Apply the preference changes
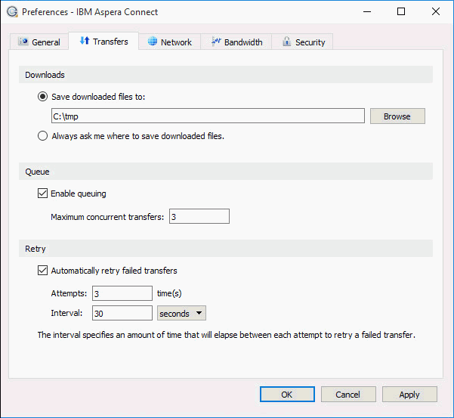 click(x=409, y=395)
